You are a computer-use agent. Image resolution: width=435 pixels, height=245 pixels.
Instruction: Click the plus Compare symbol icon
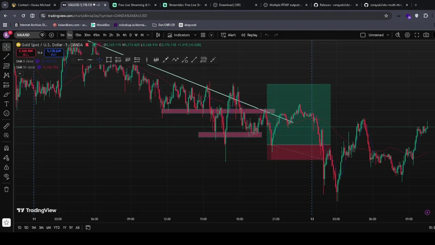point(51,35)
